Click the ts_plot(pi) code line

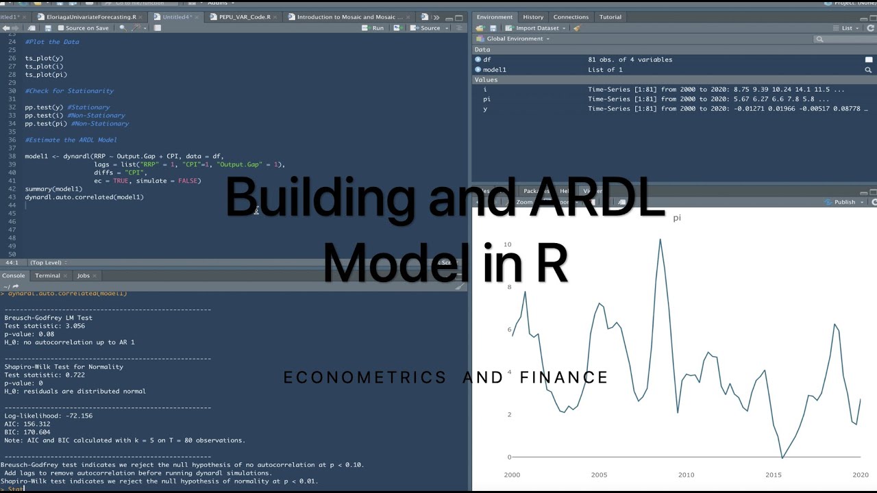click(46, 75)
